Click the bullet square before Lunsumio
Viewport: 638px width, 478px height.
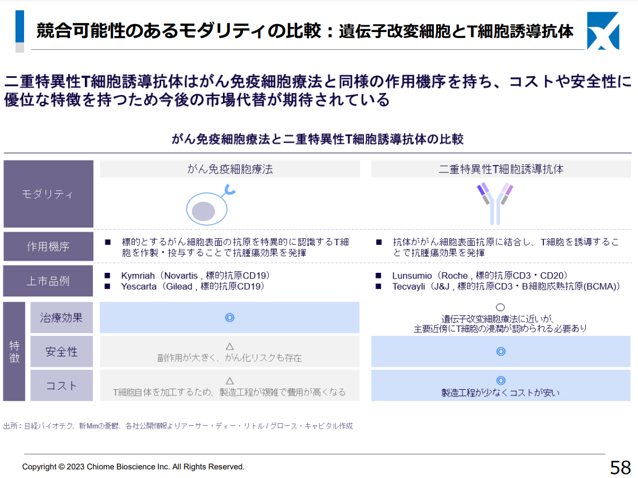point(379,276)
